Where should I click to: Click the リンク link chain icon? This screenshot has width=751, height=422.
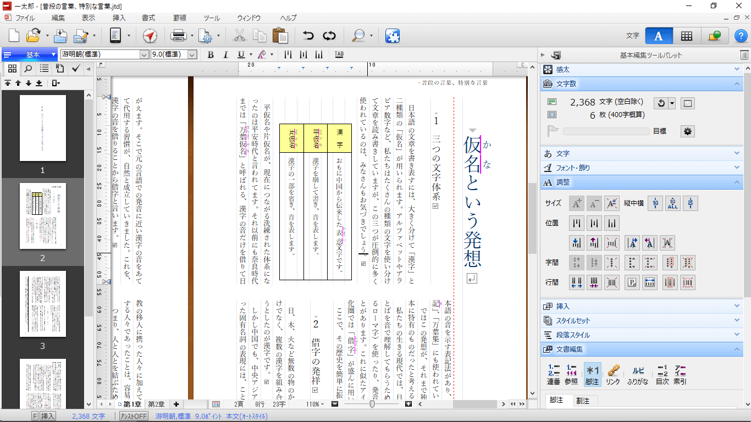coord(613,374)
